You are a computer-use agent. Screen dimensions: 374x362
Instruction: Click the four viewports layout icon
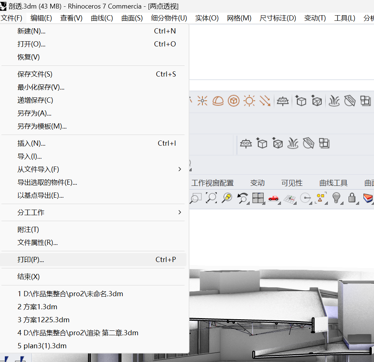(258, 198)
